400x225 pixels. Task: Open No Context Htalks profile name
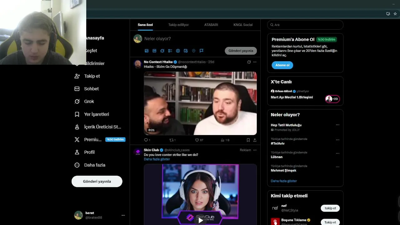[158, 62]
